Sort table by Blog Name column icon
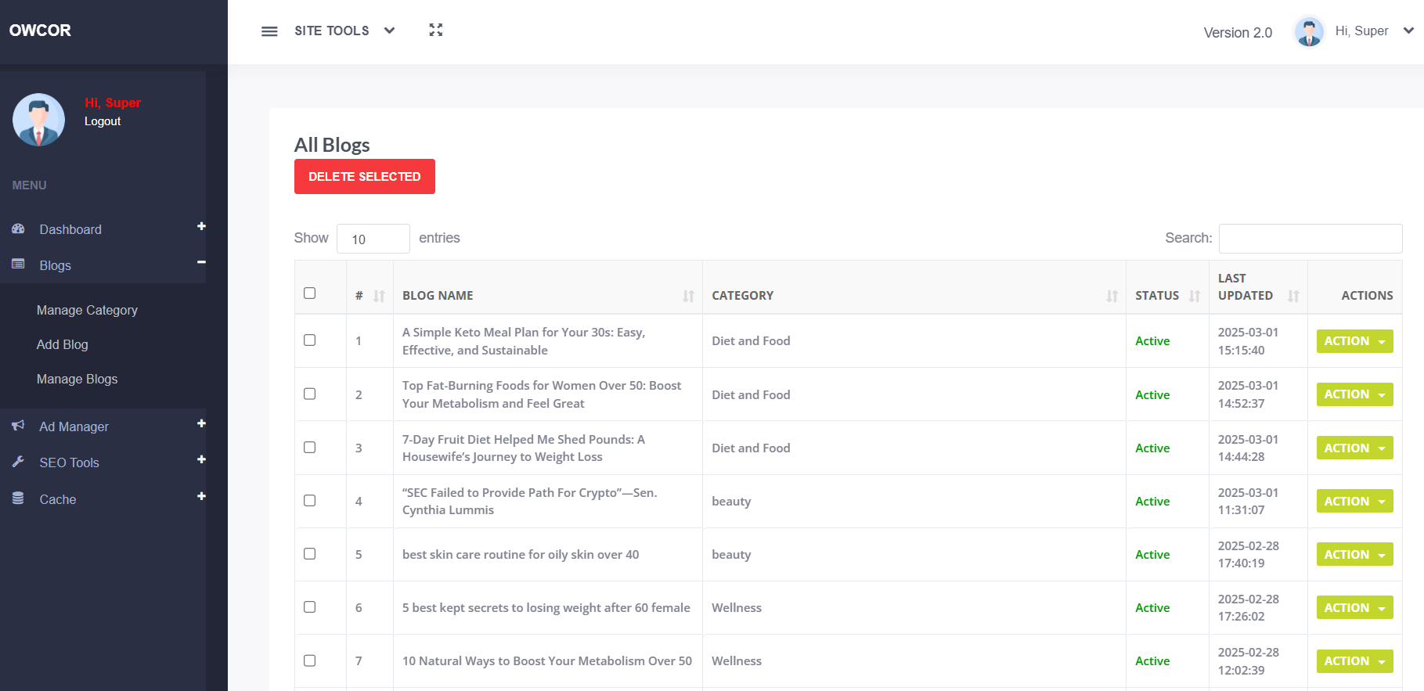The image size is (1424, 691). 688,296
